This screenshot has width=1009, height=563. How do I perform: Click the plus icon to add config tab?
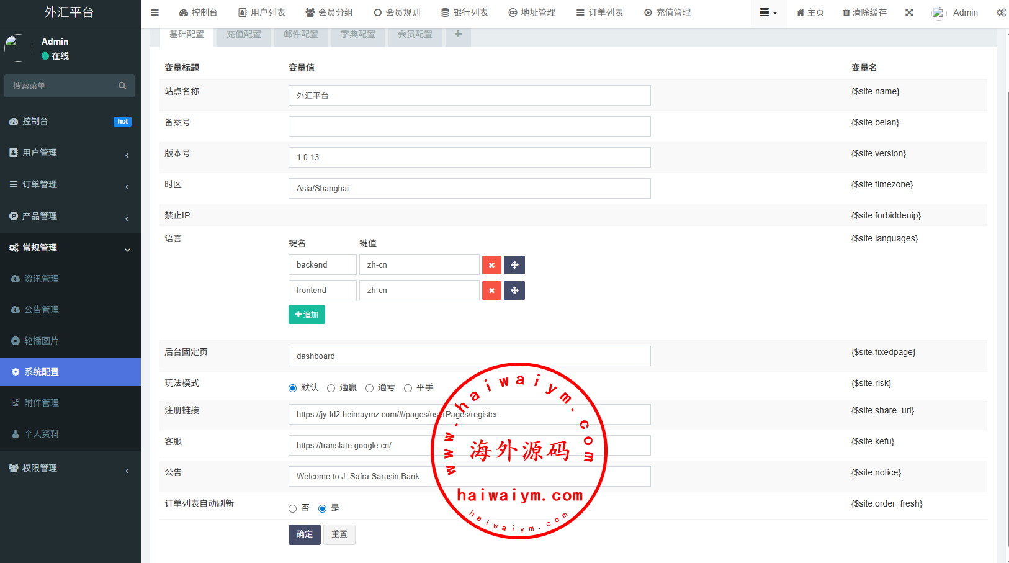tap(458, 34)
